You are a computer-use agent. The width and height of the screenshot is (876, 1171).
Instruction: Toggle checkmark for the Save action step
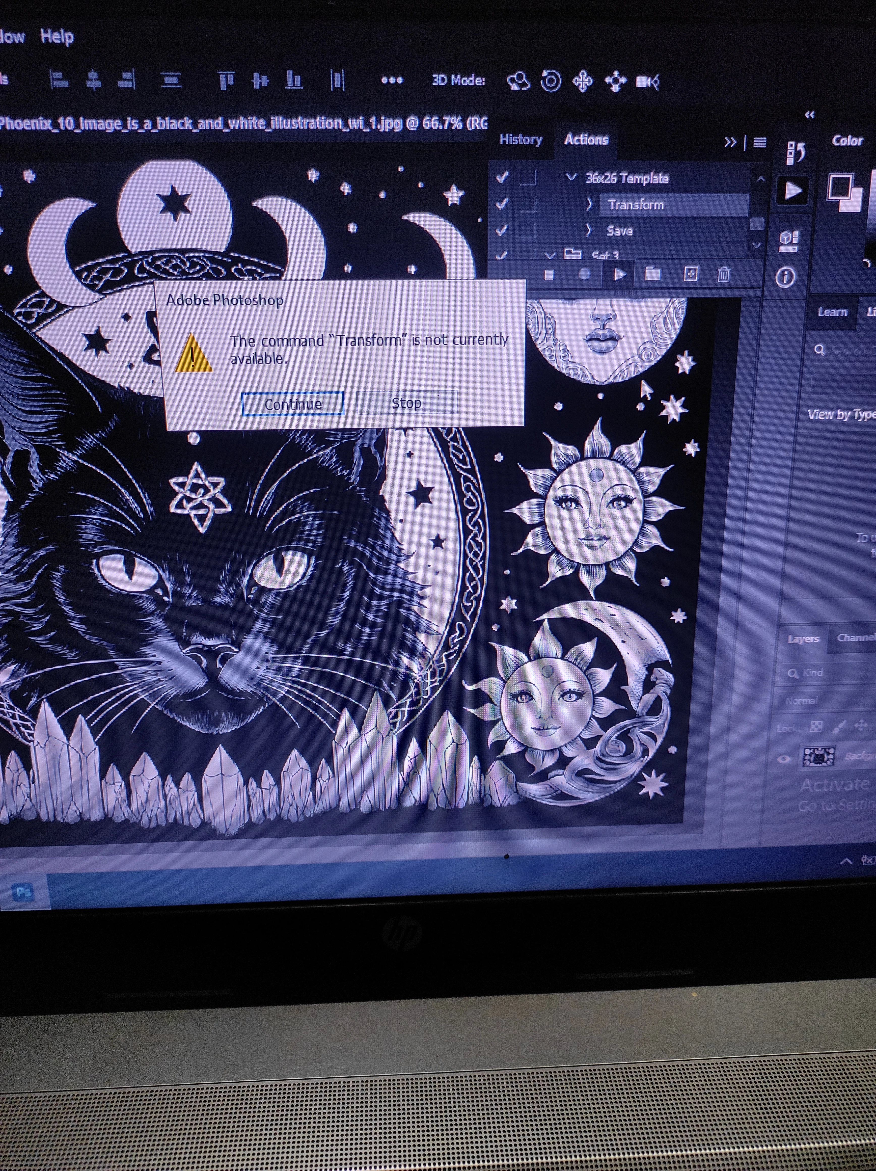502,230
